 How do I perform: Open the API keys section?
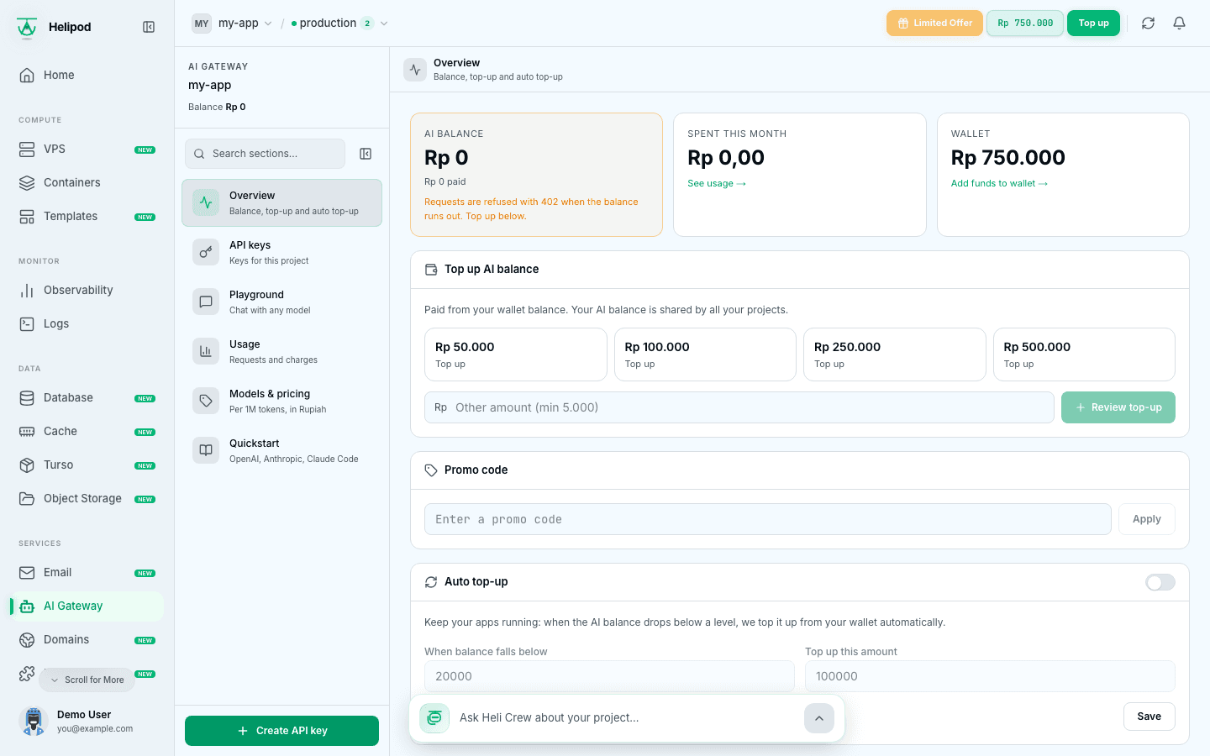(x=281, y=252)
